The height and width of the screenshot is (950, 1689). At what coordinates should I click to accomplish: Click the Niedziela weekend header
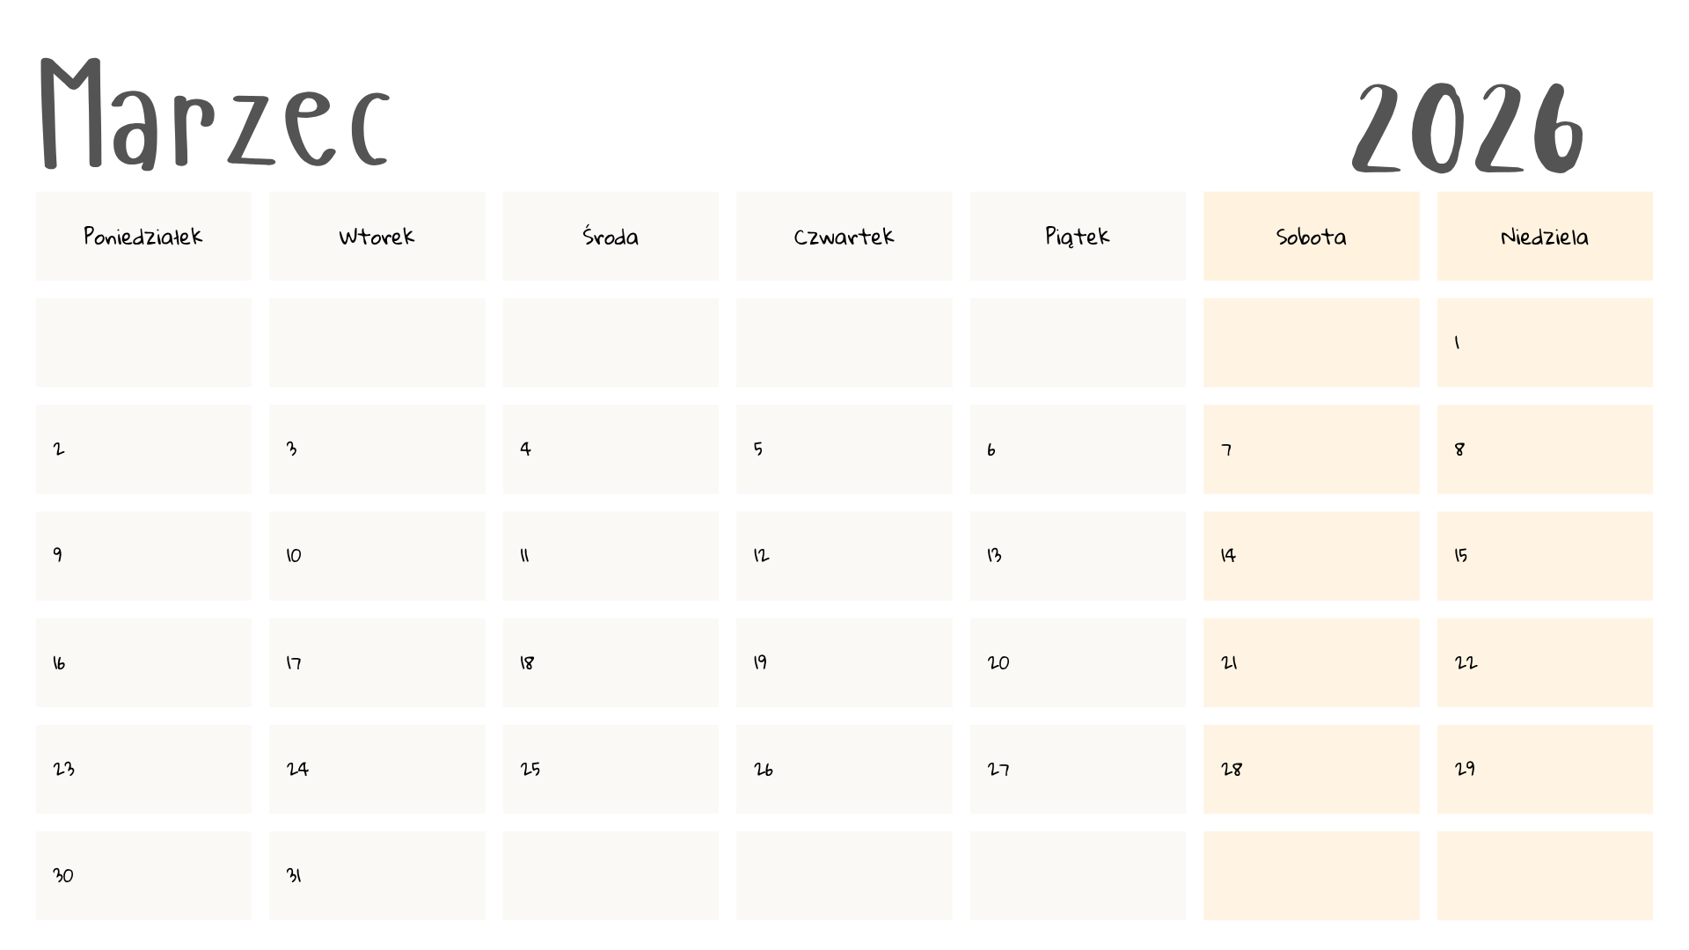pyautogui.click(x=1545, y=237)
